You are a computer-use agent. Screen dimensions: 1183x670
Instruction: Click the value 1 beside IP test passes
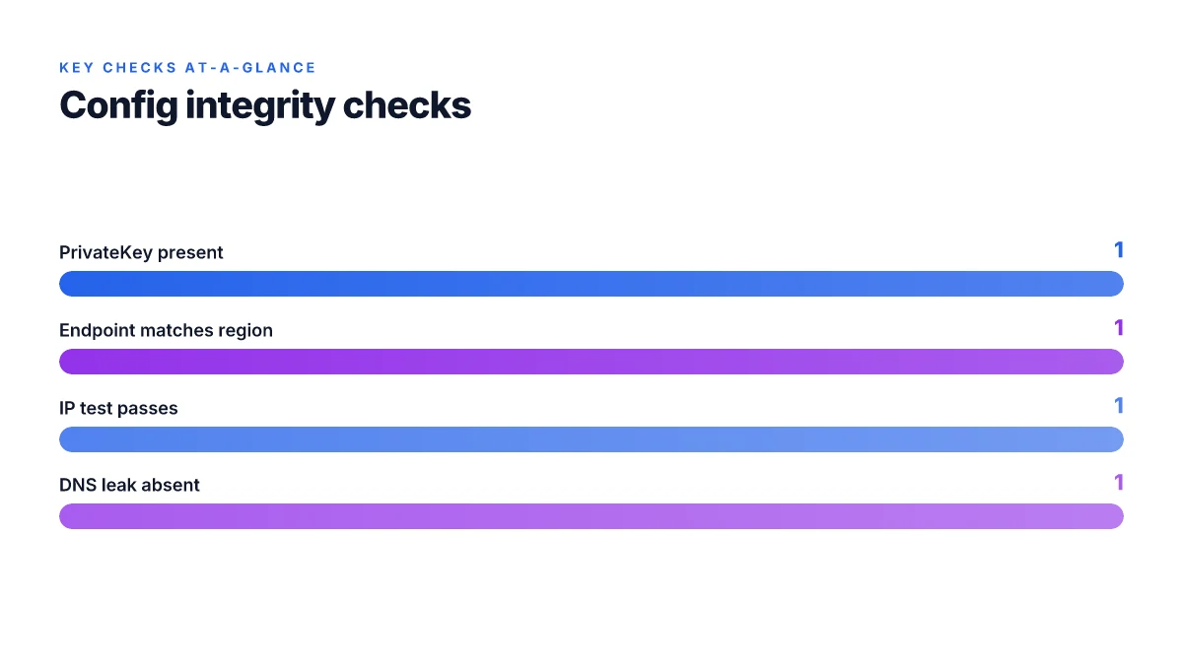pos(1119,406)
